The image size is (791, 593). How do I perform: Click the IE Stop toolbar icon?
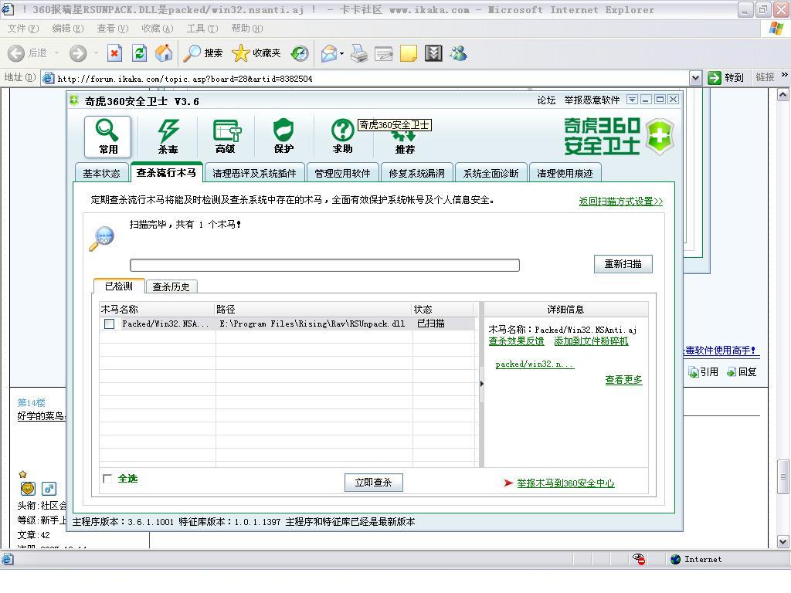[x=115, y=53]
